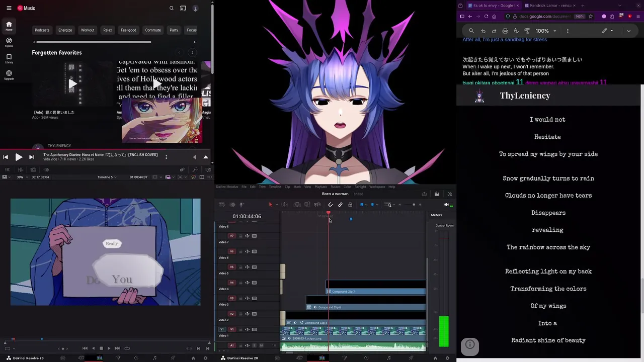Select the Commute chip

click(153, 30)
